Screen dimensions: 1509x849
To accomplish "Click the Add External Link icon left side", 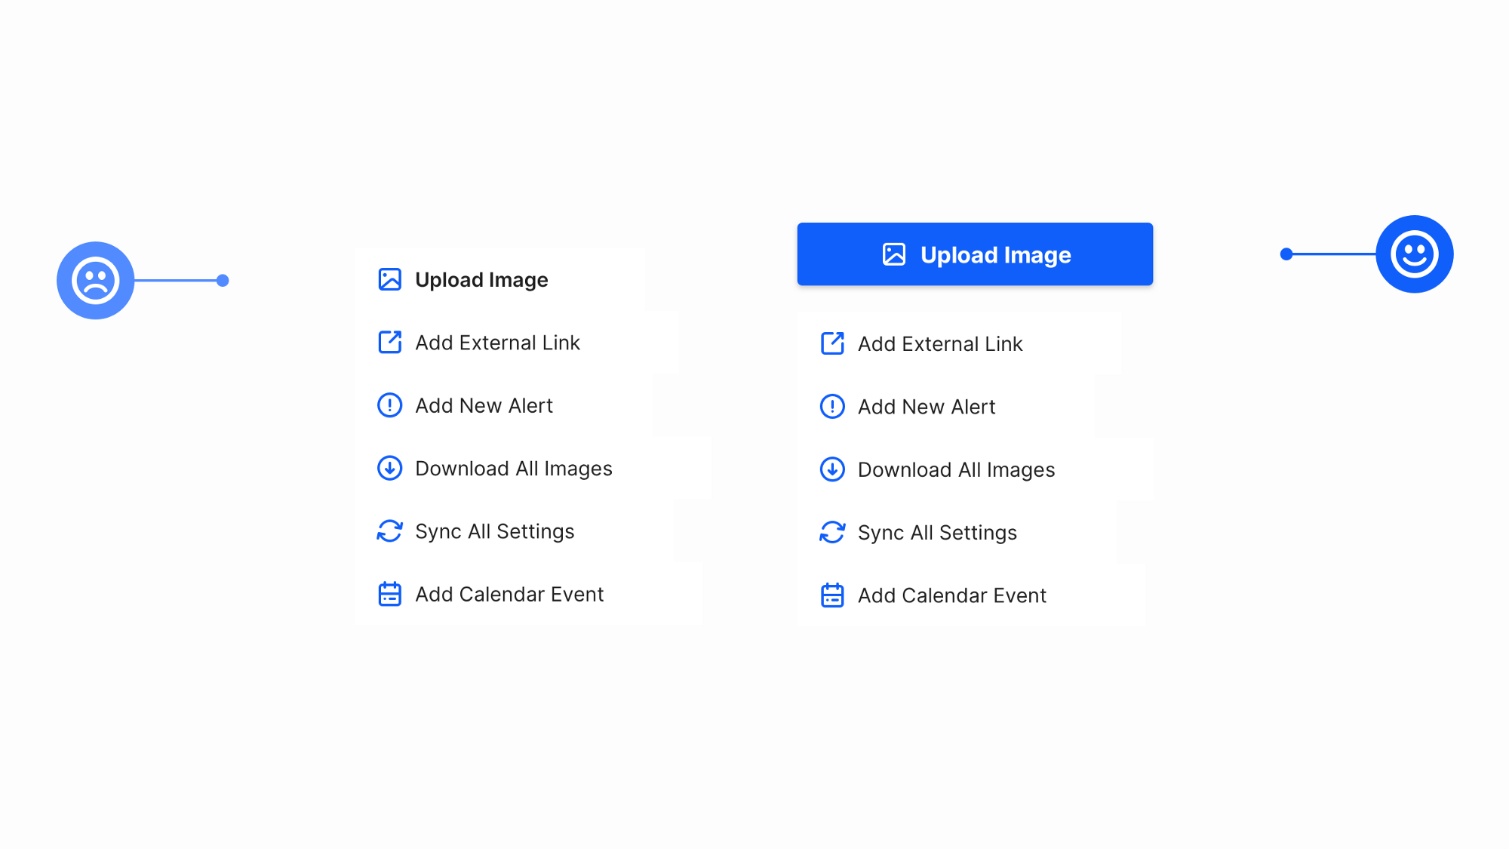I will click(389, 342).
